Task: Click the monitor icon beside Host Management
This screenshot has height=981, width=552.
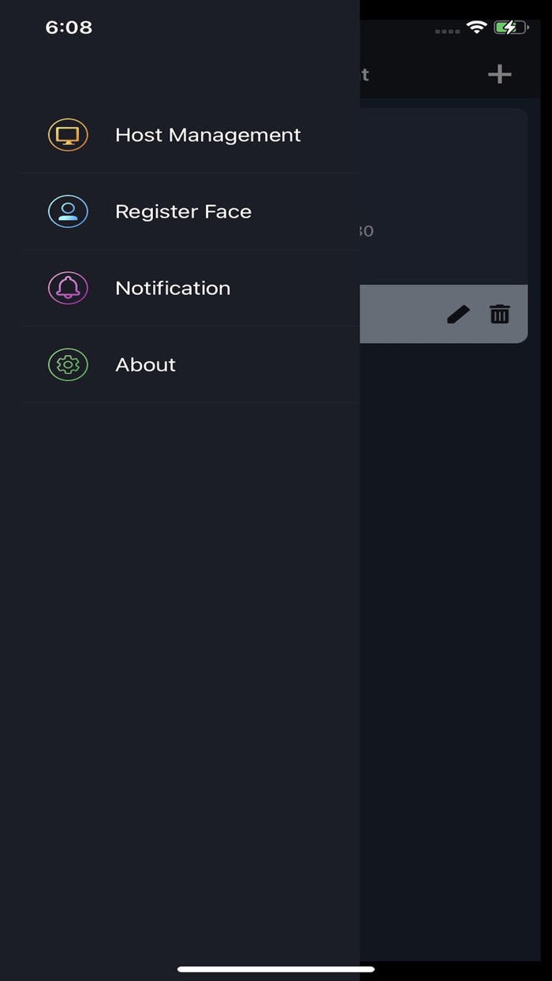Action: coord(68,135)
